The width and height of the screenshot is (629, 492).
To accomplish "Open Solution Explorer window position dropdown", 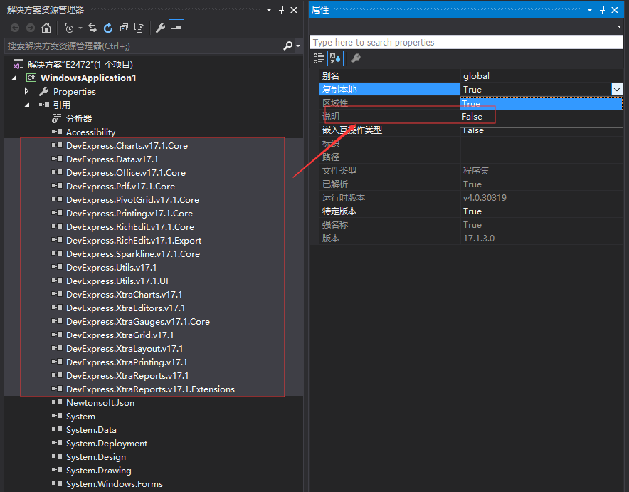I will coord(269,10).
